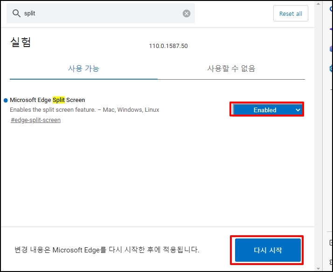Click the restart notice text about Microsoft Edge
The height and width of the screenshot is (272, 333).
click(x=107, y=250)
